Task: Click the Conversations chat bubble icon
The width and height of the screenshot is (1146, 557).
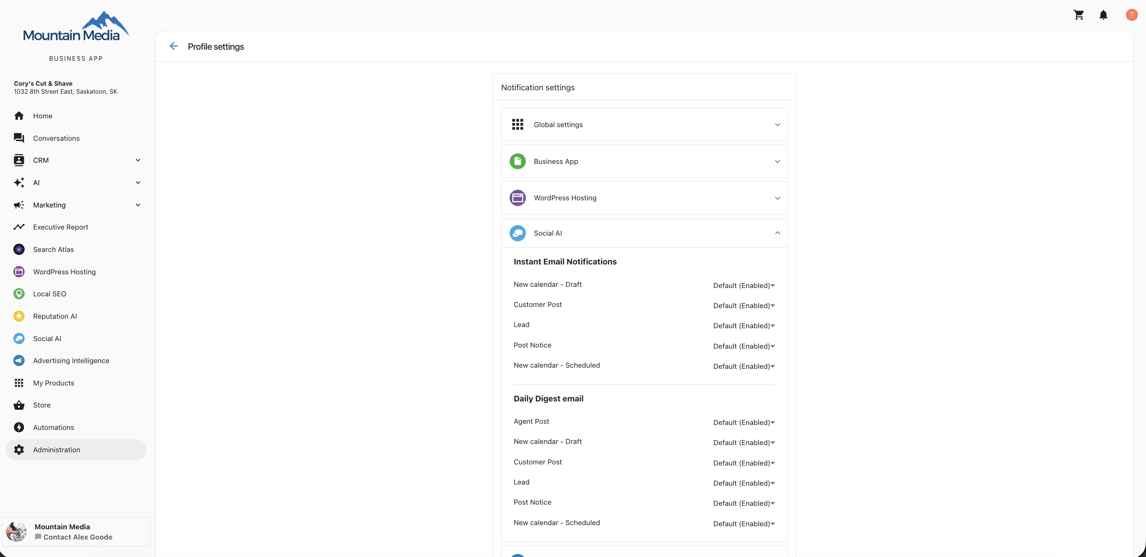Action: [x=19, y=138]
